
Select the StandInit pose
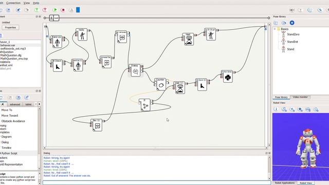[x=293, y=42]
